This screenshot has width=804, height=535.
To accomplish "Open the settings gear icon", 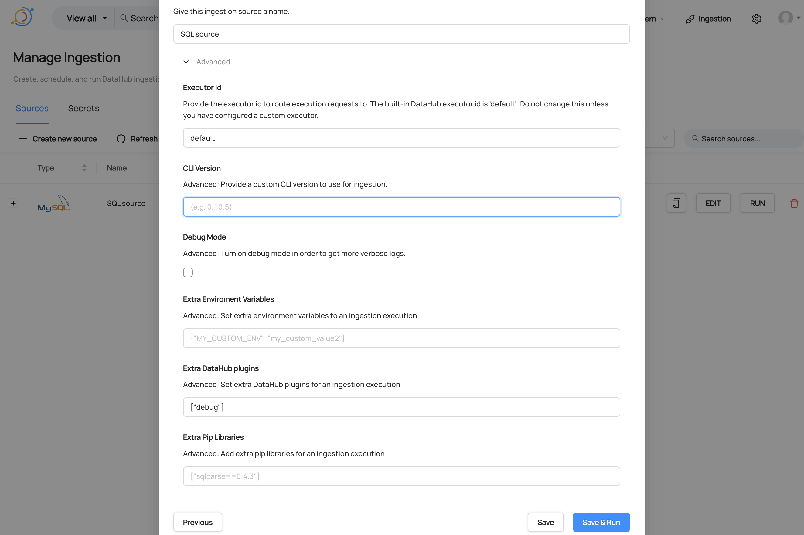I will (756, 19).
